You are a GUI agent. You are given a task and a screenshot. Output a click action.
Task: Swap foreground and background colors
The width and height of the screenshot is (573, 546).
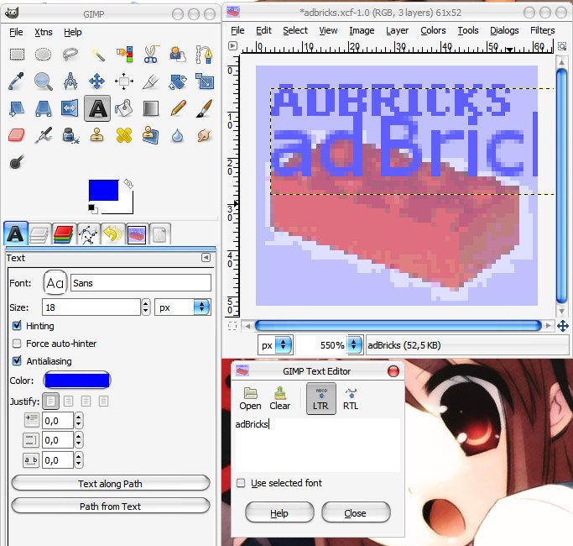128,183
